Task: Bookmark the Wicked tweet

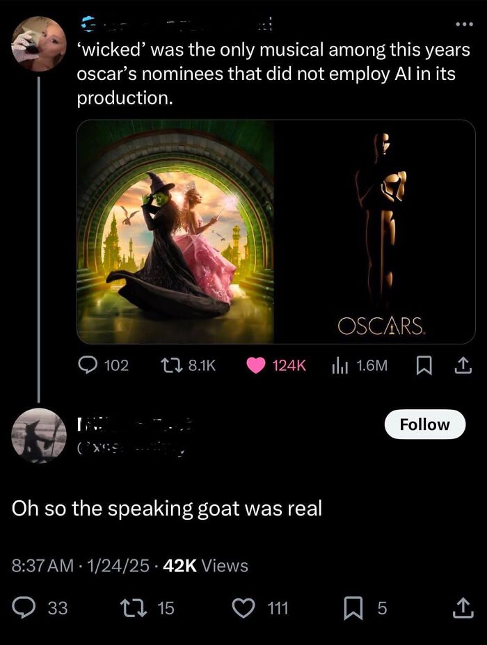Action: (425, 364)
